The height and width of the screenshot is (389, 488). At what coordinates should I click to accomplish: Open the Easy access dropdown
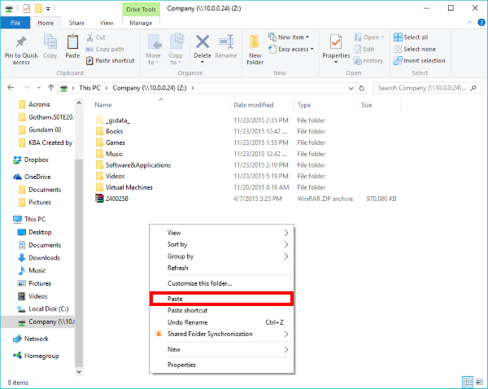pos(290,49)
